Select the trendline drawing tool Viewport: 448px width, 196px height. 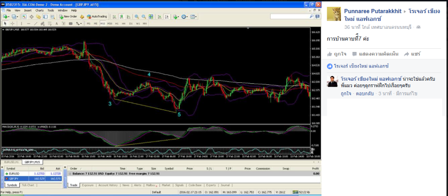point(36,24)
